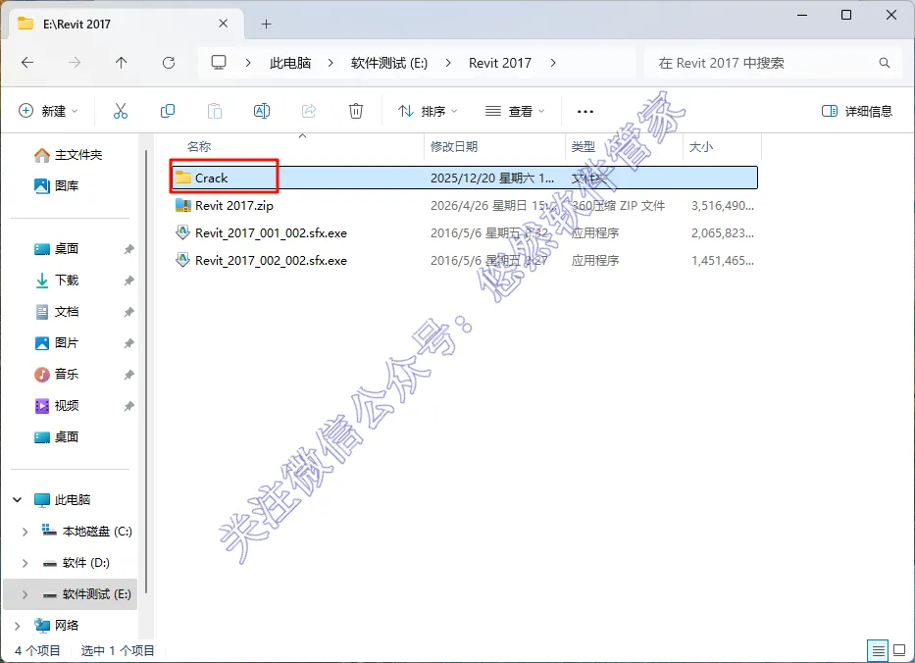Go back with the left arrow
The width and height of the screenshot is (915, 663).
click(x=27, y=63)
